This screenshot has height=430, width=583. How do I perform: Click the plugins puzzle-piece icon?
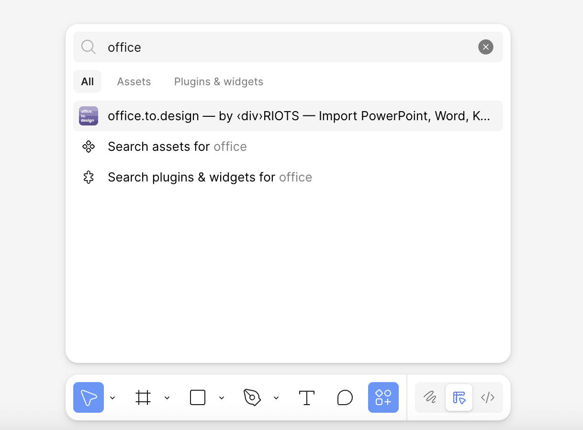click(89, 177)
